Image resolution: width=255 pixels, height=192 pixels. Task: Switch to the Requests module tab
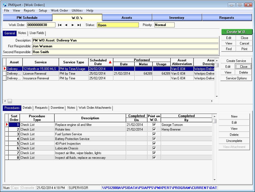227,17
